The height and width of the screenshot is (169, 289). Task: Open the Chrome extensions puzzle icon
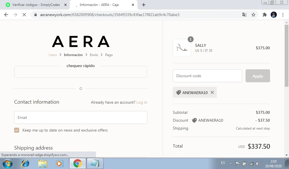(265, 15)
